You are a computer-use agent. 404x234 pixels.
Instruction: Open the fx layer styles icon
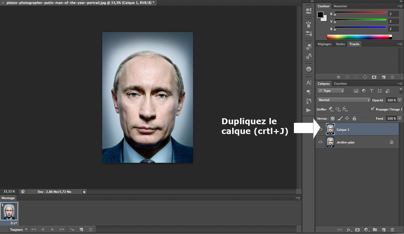click(x=349, y=230)
